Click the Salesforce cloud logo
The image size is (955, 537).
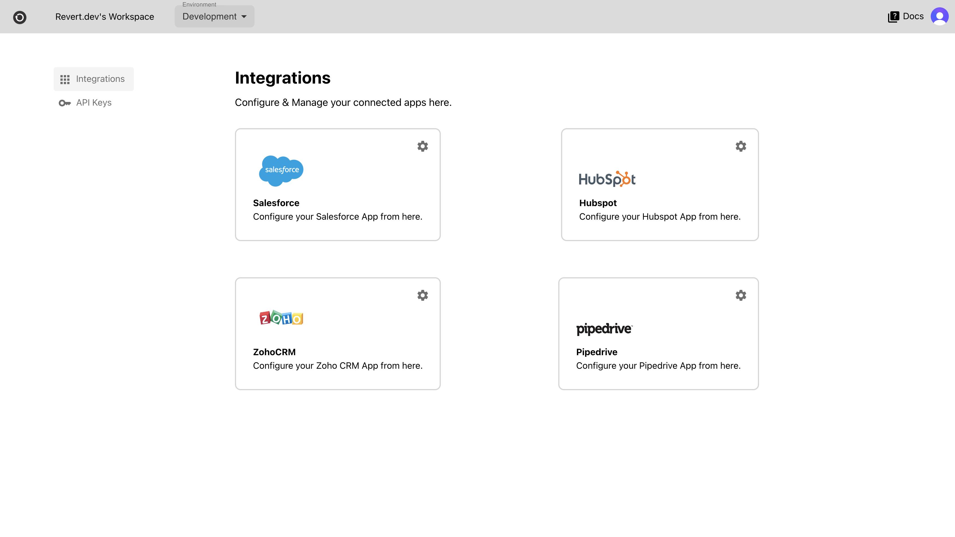tap(281, 171)
